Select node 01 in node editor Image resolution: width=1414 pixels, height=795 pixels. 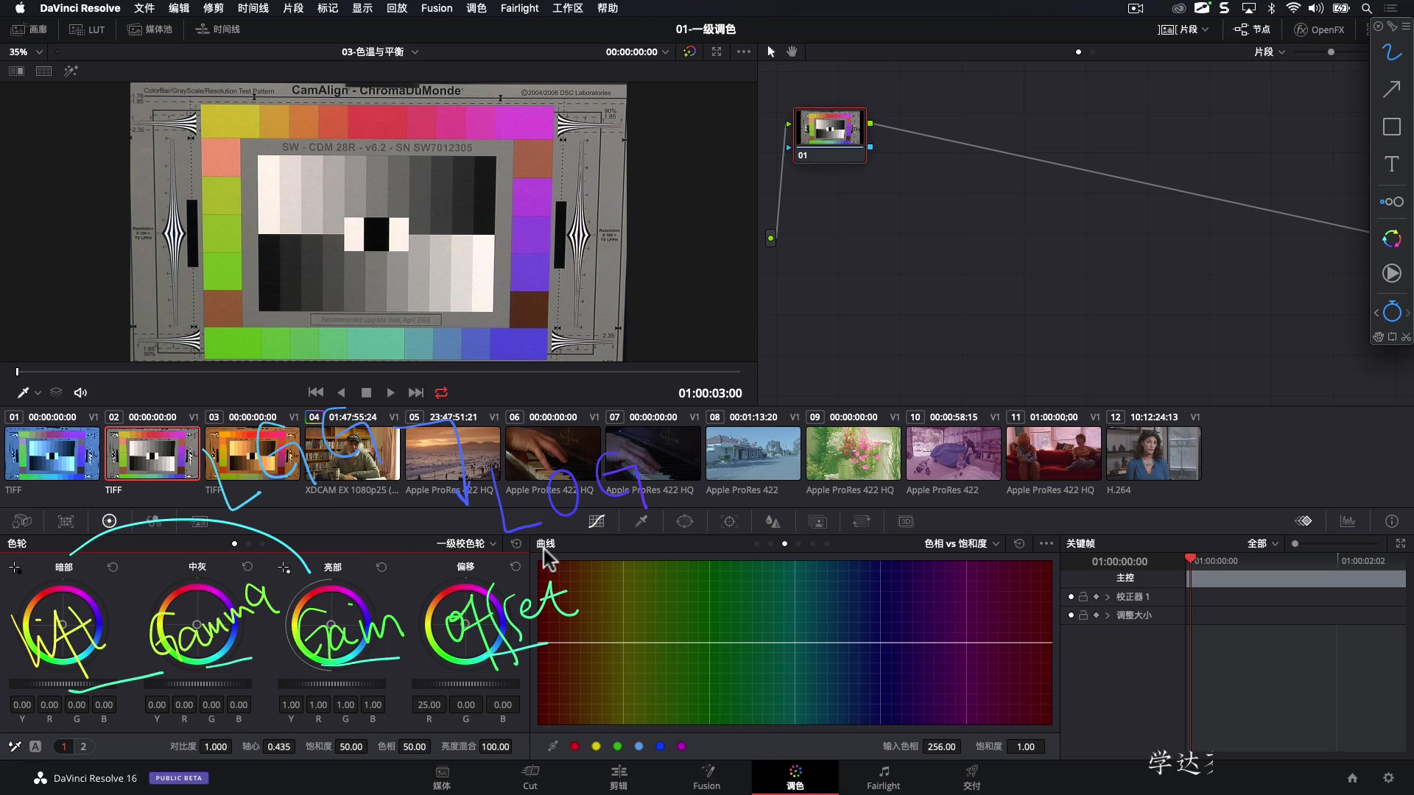830,136
